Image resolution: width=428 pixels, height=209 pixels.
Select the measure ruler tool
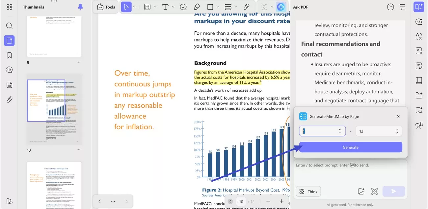228,7
